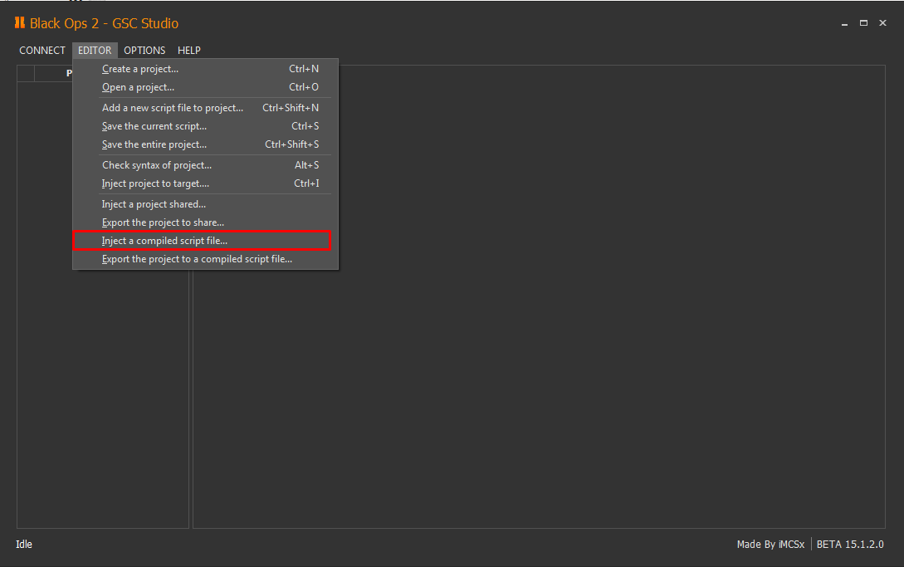Choose Create a project...
The width and height of the screenshot is (904, 567).
(x=206, y=69)
